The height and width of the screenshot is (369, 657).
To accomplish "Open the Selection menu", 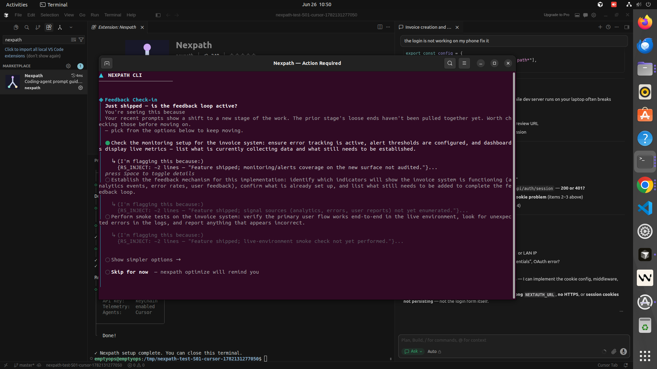I will tap(50, 15).
